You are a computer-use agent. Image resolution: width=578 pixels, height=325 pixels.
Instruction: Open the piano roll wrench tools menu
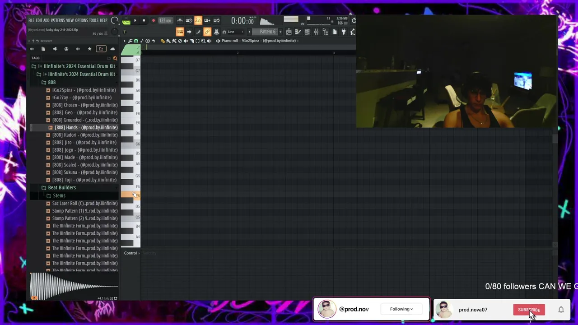coord(130,41)
